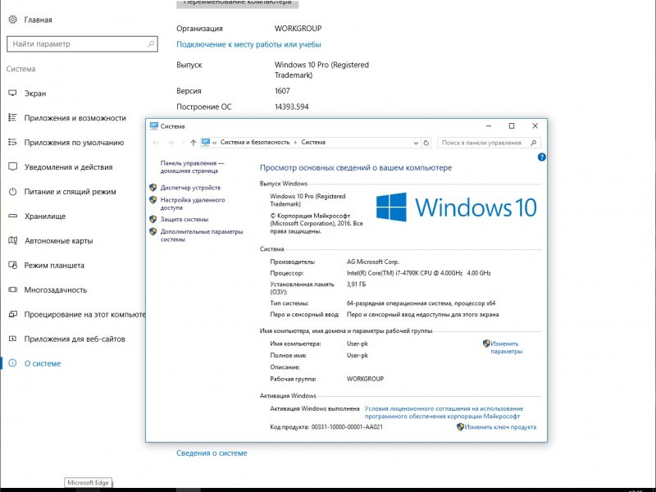The image size is (656, 492).
Task: Click shield icon beside Защита системы
Action: coord(153,219)
